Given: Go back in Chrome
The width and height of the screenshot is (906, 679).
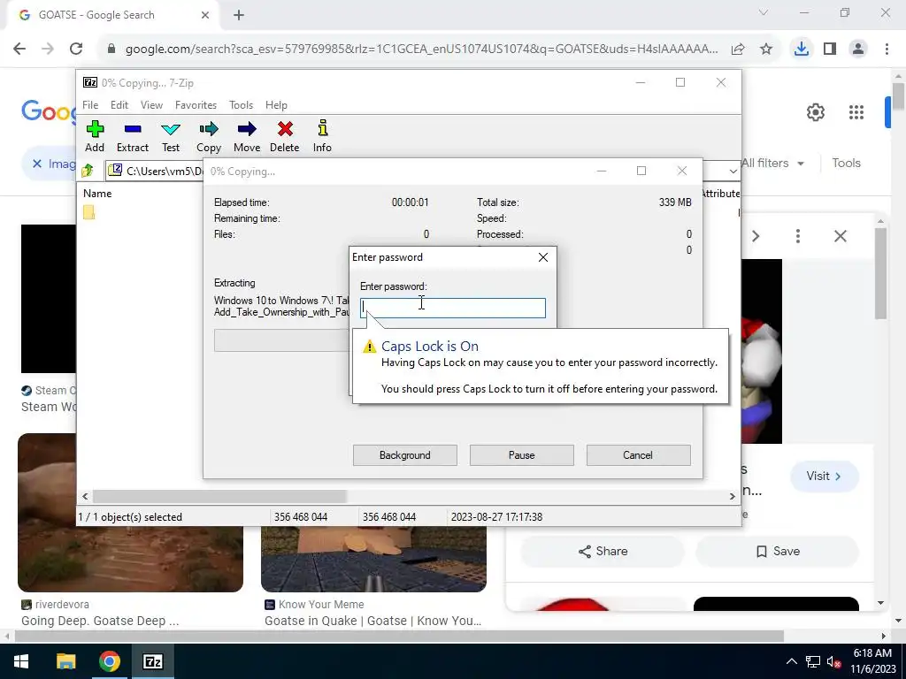Looking at the screenshot, I should 19,50.
